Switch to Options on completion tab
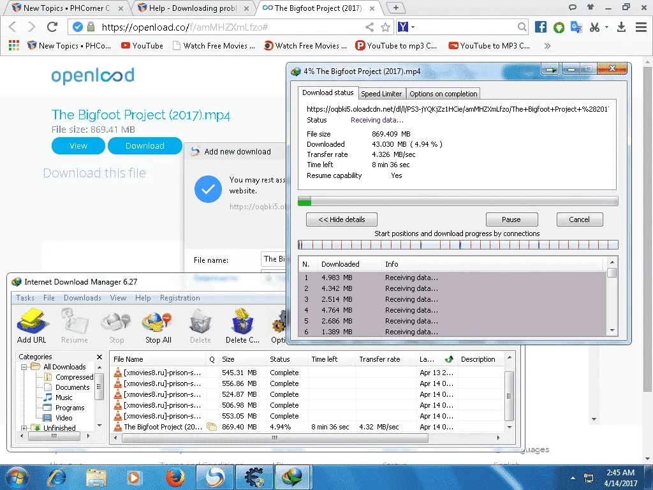This screenshot has height=490, width=653. pos(443,94)
